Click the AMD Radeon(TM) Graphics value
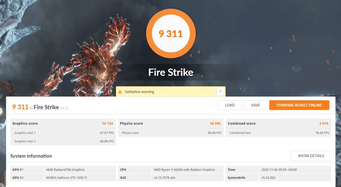 pyautogui.click(x=65, y=170)
